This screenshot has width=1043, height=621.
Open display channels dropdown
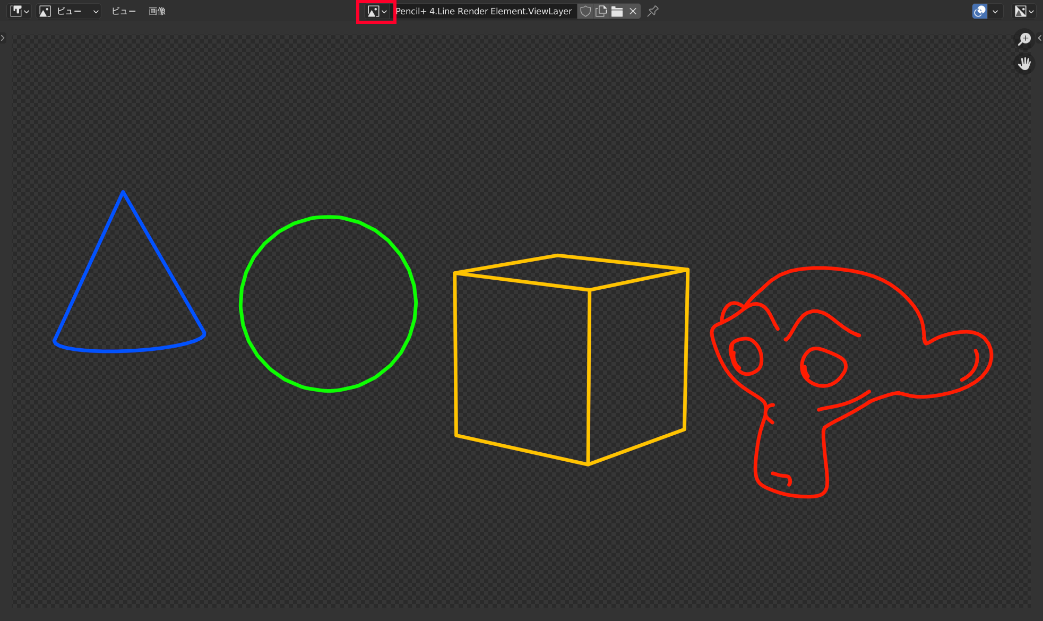(1024, 11)
